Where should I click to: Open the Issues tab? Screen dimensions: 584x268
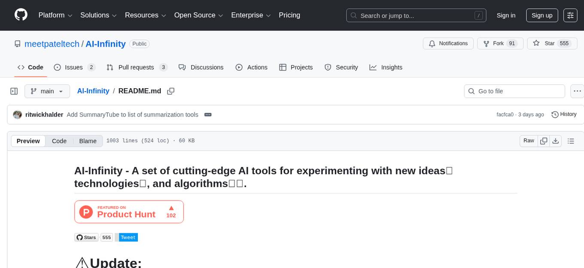coord(74,67)
